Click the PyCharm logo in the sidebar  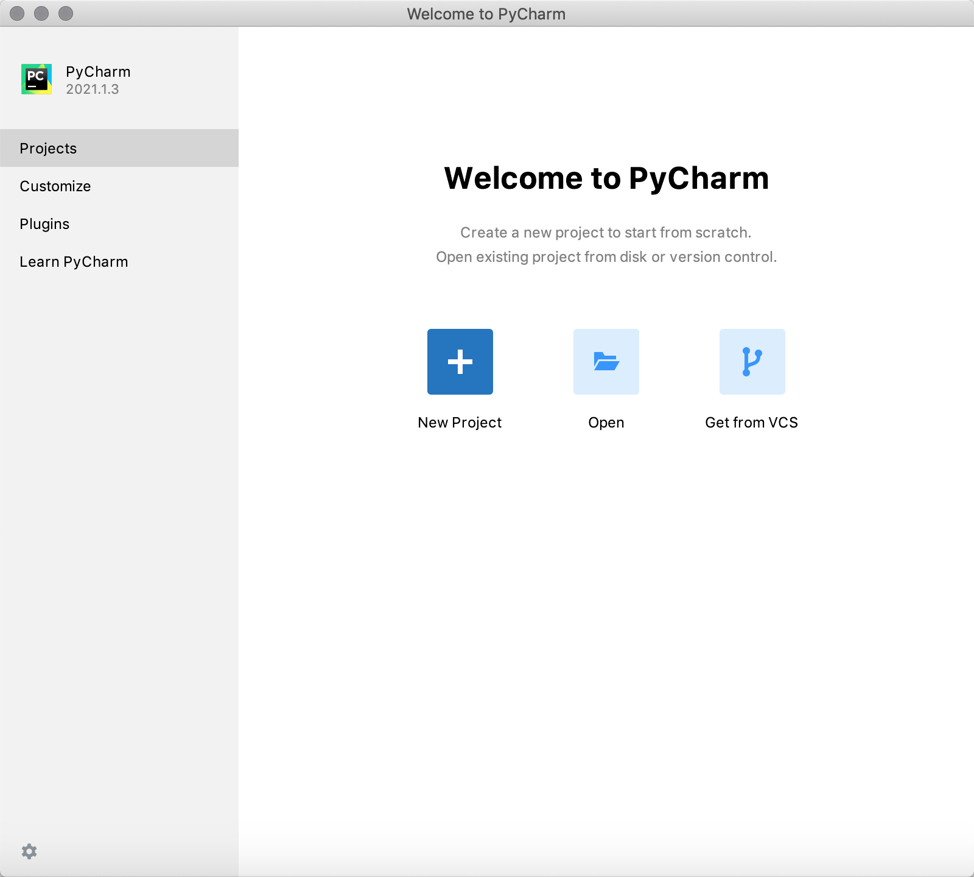pyautogui.click(x=37, y=79)
